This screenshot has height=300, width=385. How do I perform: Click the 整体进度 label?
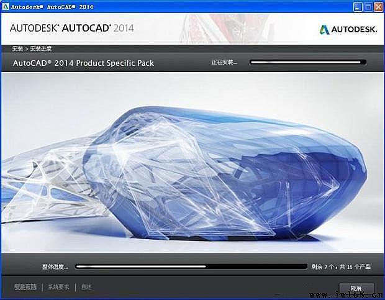[x=55, y=266]
